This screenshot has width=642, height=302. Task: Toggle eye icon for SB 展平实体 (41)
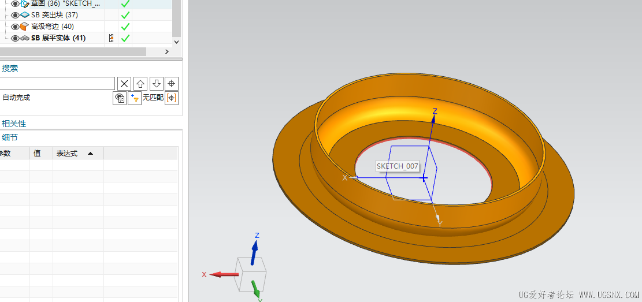[x=15, y=38]
